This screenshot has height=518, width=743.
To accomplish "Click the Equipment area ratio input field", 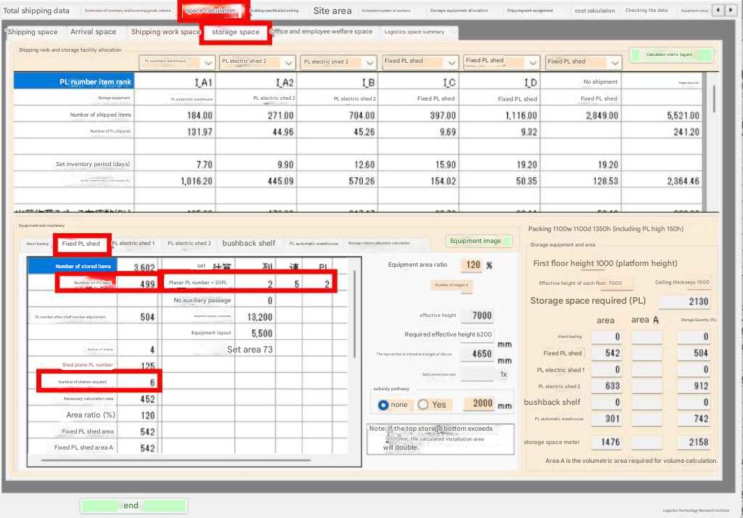I will [472, 265].
